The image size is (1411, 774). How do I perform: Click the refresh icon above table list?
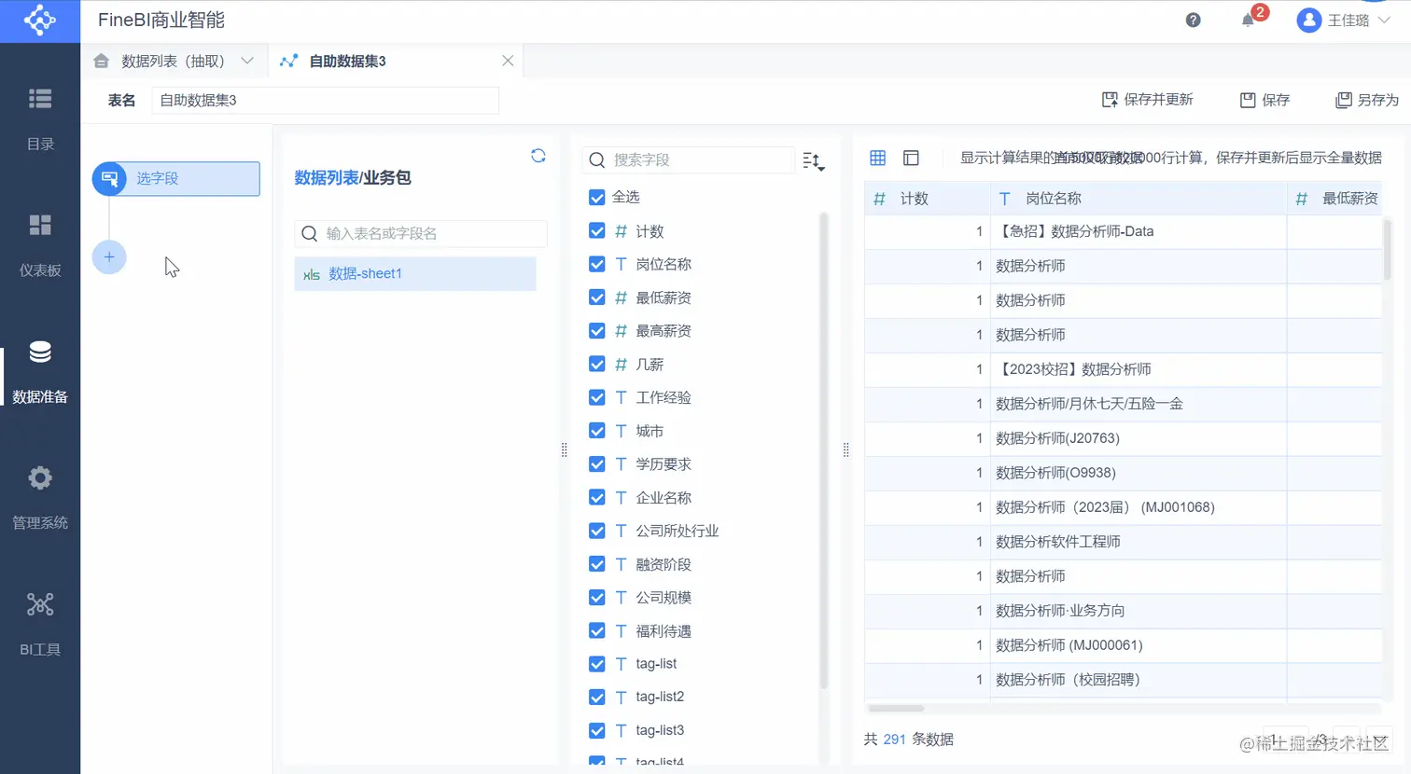(x=538, y=156)
